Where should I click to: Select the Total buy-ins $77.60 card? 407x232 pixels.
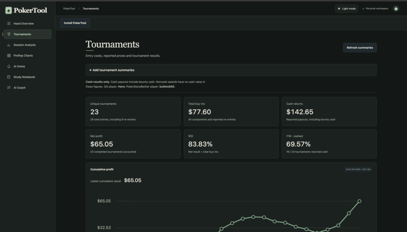(231, 111)
